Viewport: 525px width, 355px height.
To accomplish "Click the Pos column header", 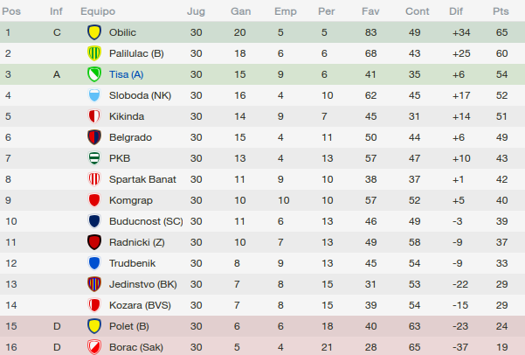I will (11, 11).
